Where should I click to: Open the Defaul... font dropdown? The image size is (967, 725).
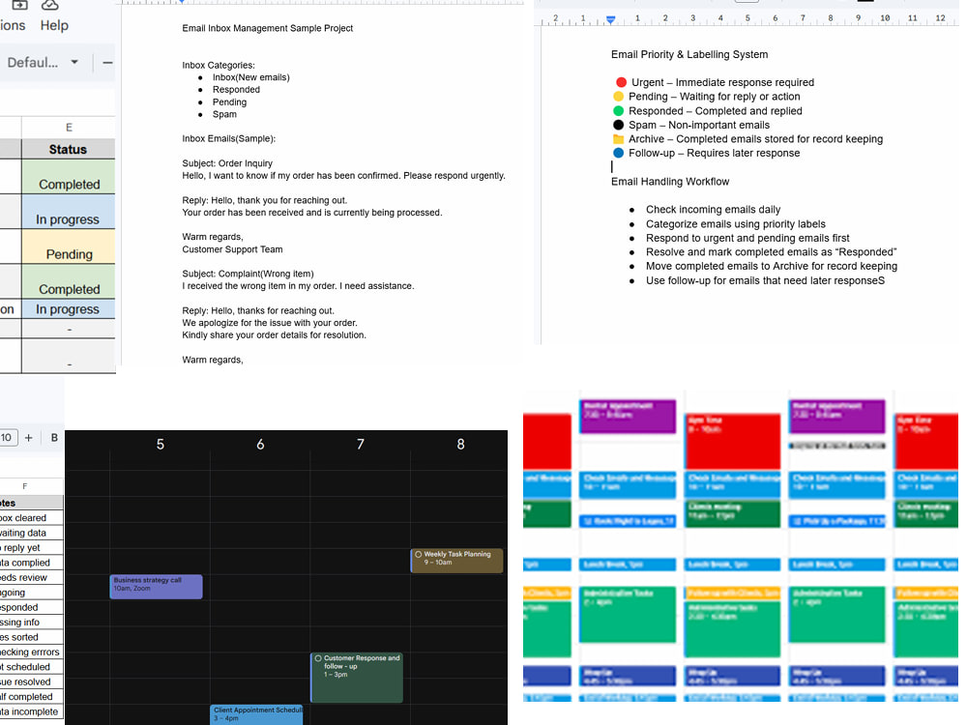tap(43, 62)
